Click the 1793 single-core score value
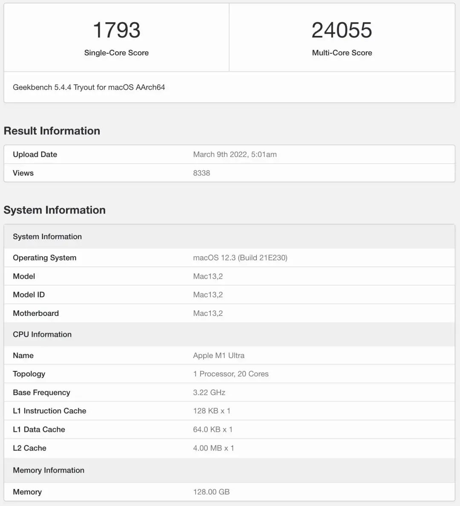This screenshot has width=460, height=506. click(116, 30)
